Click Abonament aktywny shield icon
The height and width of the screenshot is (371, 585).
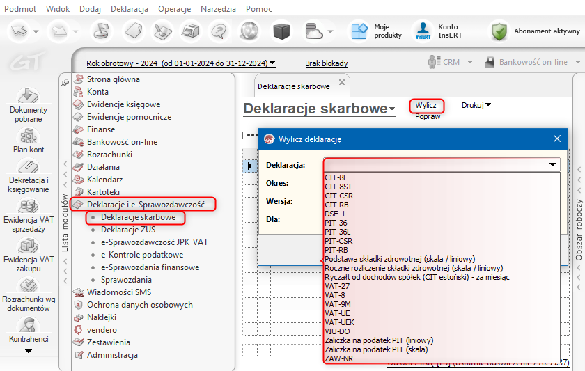coord(499,31)
